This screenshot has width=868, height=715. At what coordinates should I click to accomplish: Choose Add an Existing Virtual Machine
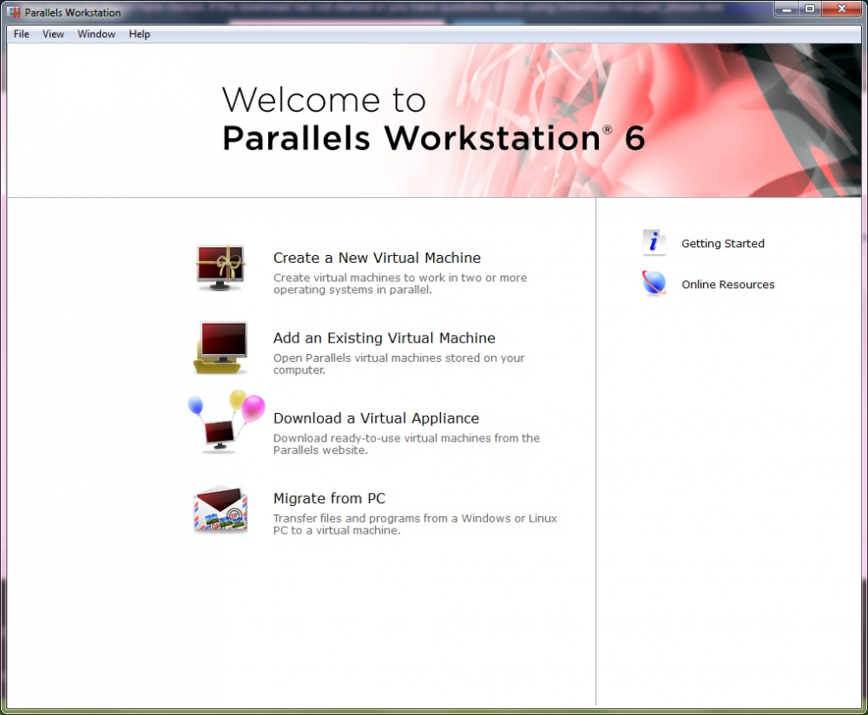click(x=385, y=338)
